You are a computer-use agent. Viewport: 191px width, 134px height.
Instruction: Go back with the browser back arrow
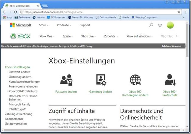(x=4, y=12)
